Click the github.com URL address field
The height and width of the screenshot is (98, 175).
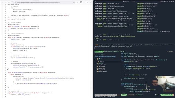click(38, 2)
